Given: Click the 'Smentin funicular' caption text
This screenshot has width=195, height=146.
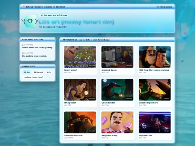Looking at the screenshot, I should point(73,136).
